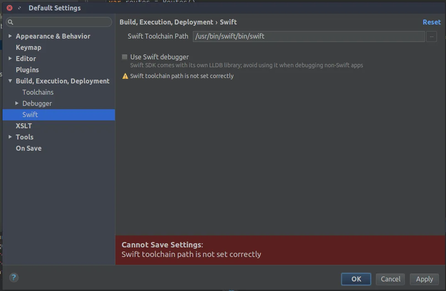
Task: Select the XSLT settings item
Action: pyautogui.click(x=24, y=126)
